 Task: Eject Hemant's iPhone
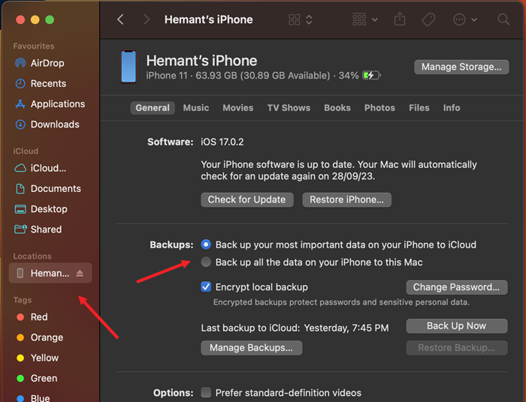click(80, 273)
